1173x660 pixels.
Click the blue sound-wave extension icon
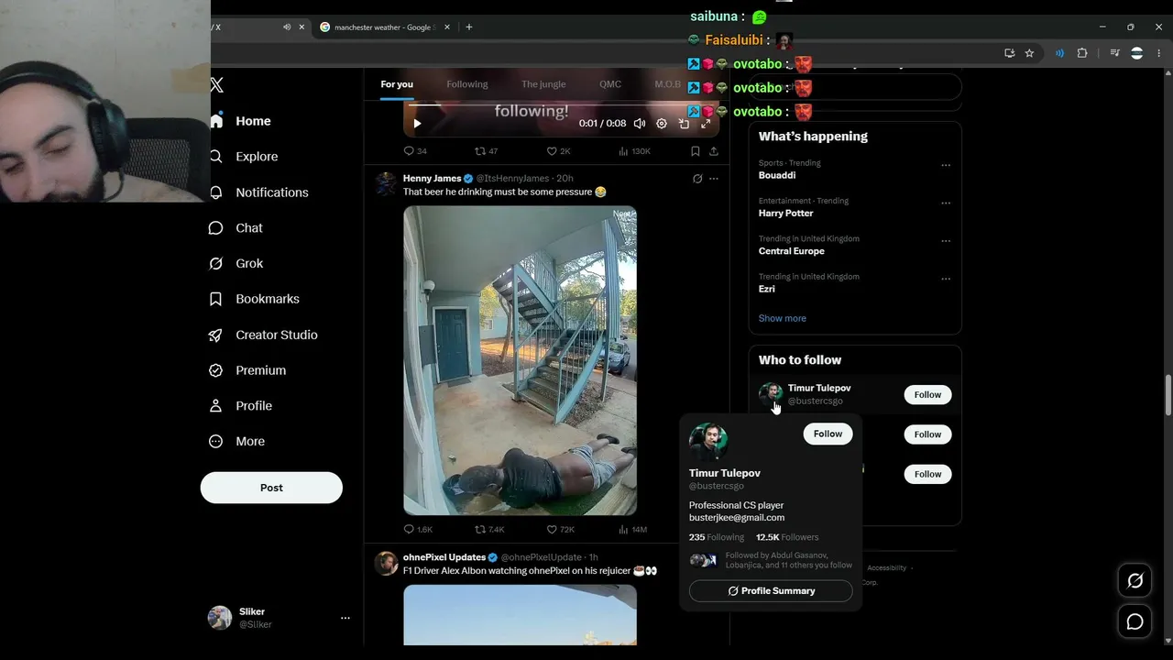click(x=1059, y=53)
